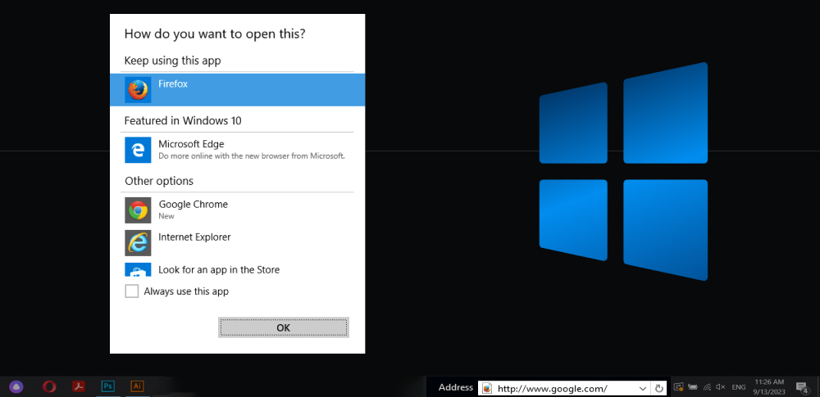The width and height of the screenshot is (820, 397).
Task: Click Look for an app in the Store
Action: pos(219,270)
